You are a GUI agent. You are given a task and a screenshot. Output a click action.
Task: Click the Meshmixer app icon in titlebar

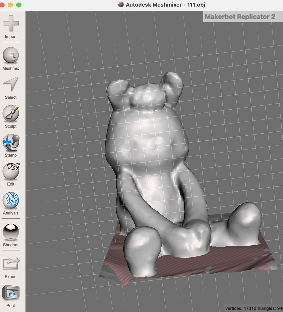pos(121,5)
